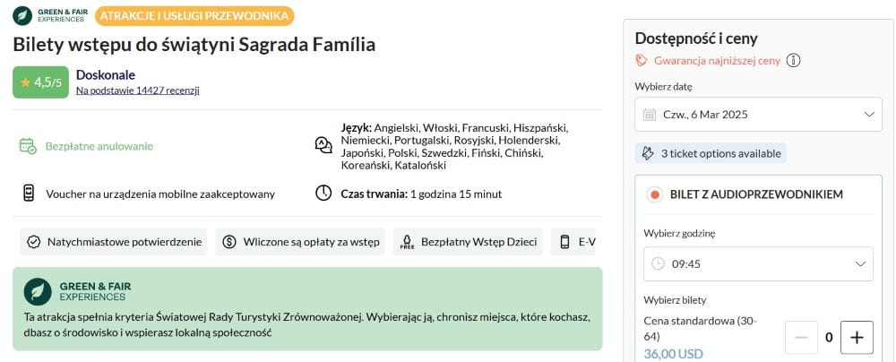
Task: Click the Bezpłatny Wstęp Dzieci chip
Action: tap(468, 242)
